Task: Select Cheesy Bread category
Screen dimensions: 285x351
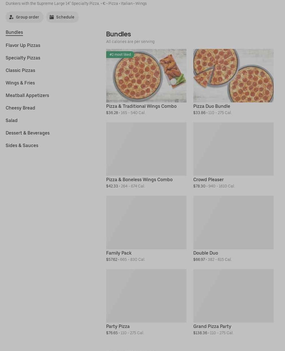Action: click(x=20, y=108)
